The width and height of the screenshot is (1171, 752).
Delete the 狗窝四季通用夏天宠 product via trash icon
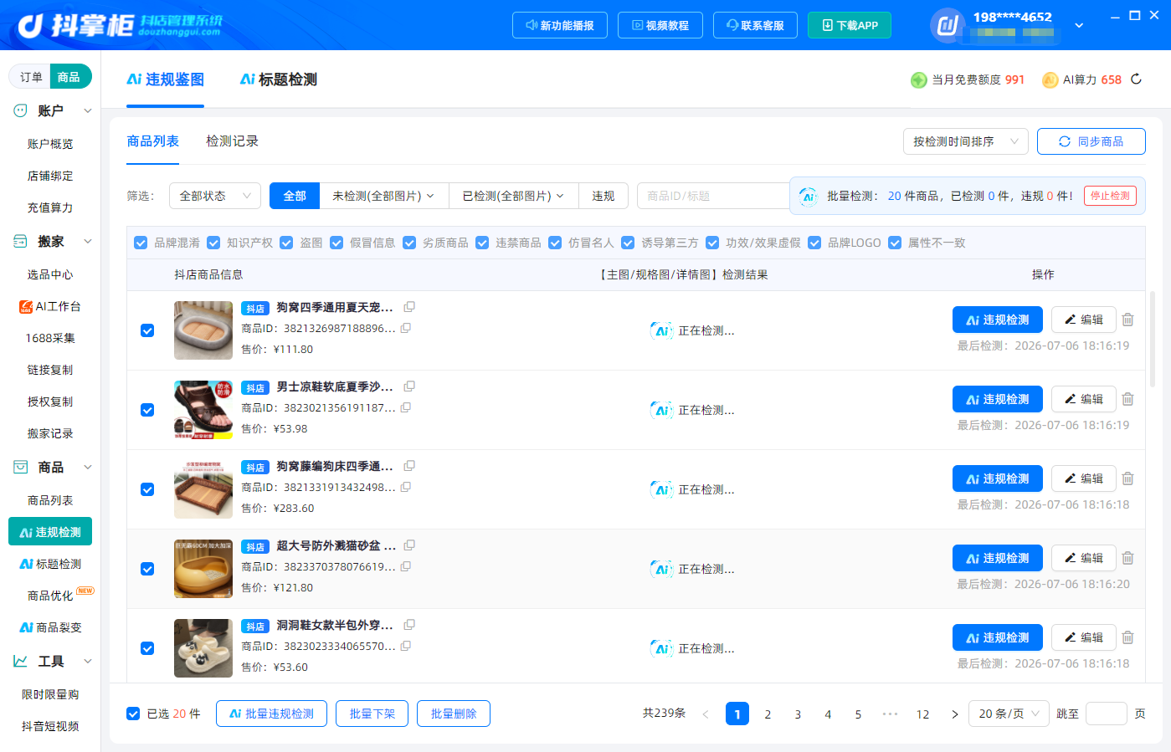point(1127,320)
